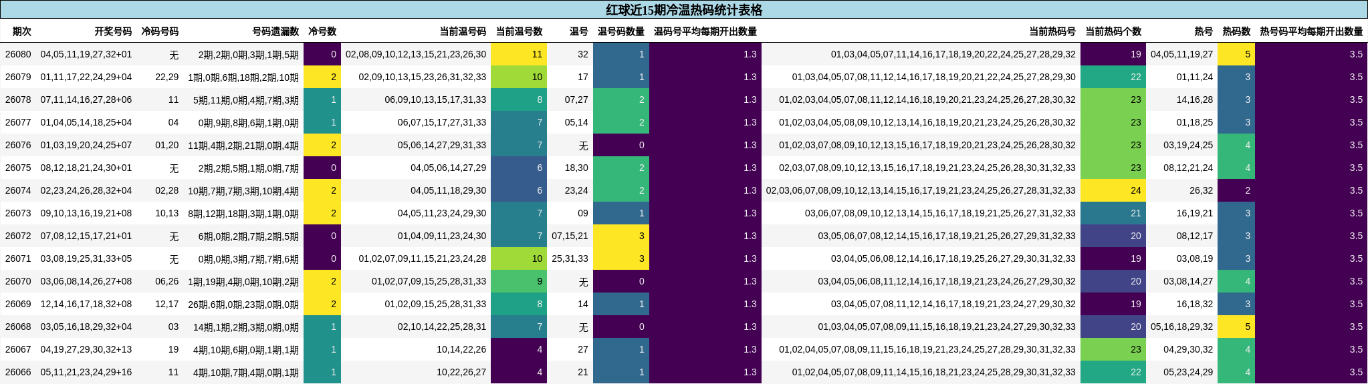Select the 温码号平均每期开出数量 header
Image resolution: width=1368 pixels, height=384 pixels.
click(x=705, y=31)
